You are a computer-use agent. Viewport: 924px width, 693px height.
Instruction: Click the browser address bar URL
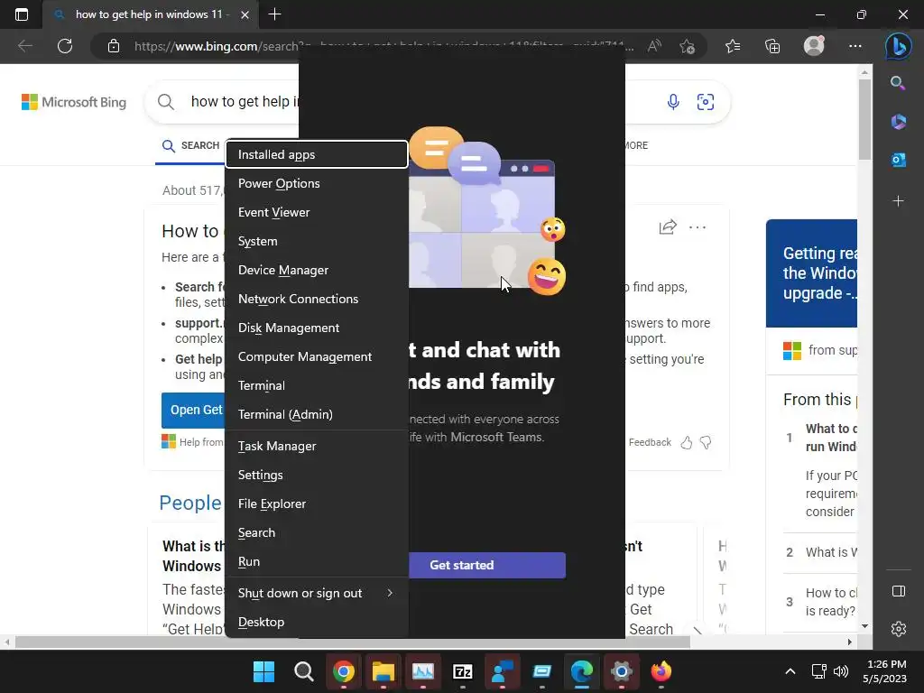pyautogui.click(x=383, y=46)
